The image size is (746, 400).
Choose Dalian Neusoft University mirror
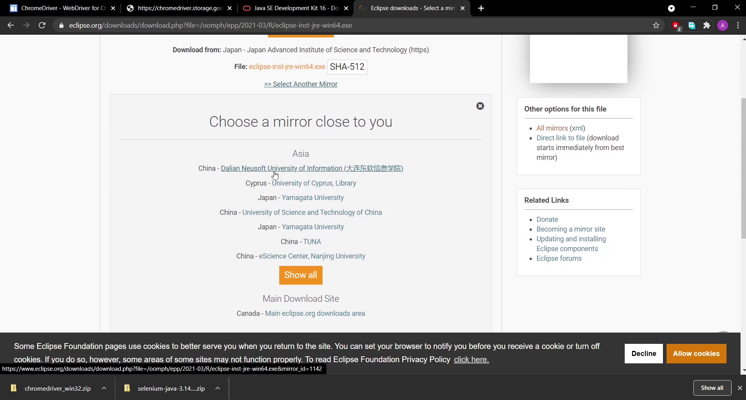(x=312, y=168)
